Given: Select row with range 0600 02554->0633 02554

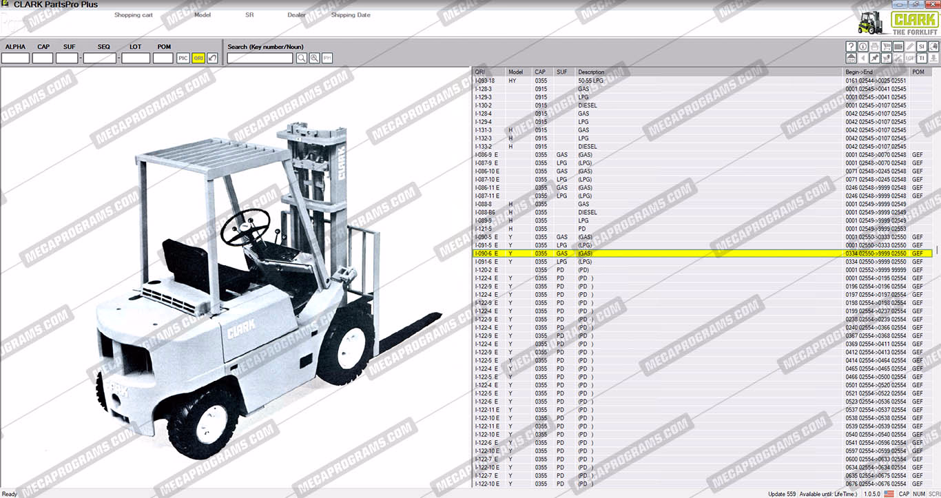Looking at the screenshot, I should 703,459.
